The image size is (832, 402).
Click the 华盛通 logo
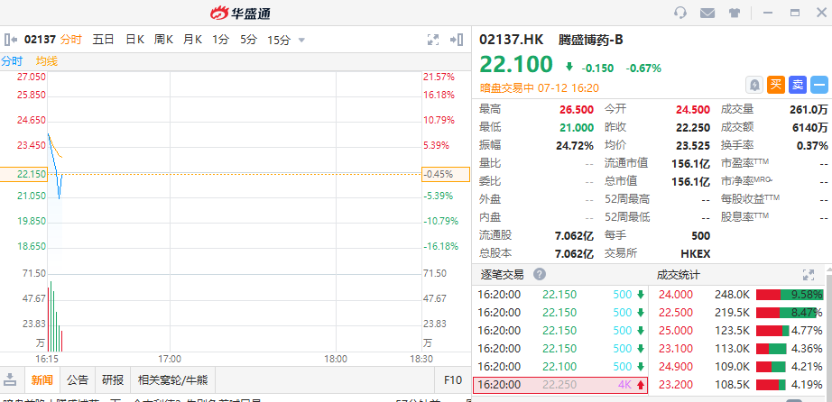click(241, 13)
